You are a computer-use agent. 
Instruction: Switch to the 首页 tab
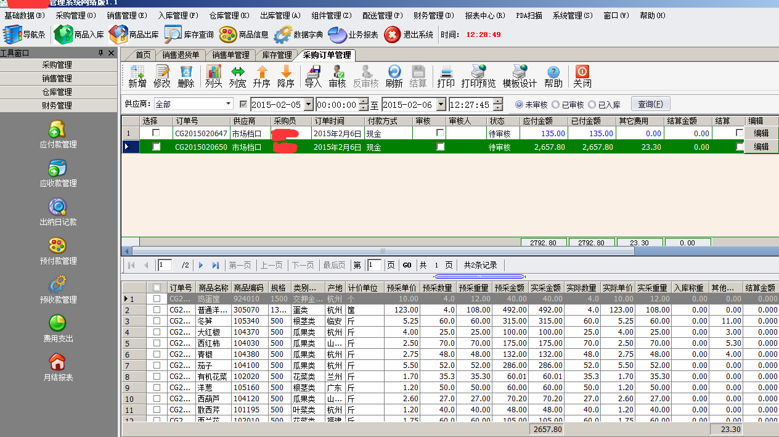(143, 55)
